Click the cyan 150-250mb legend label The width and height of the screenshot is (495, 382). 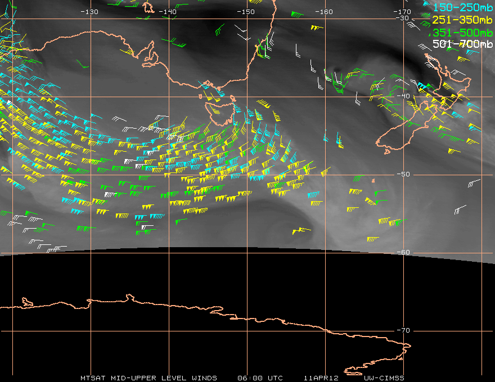coord(463,7)
